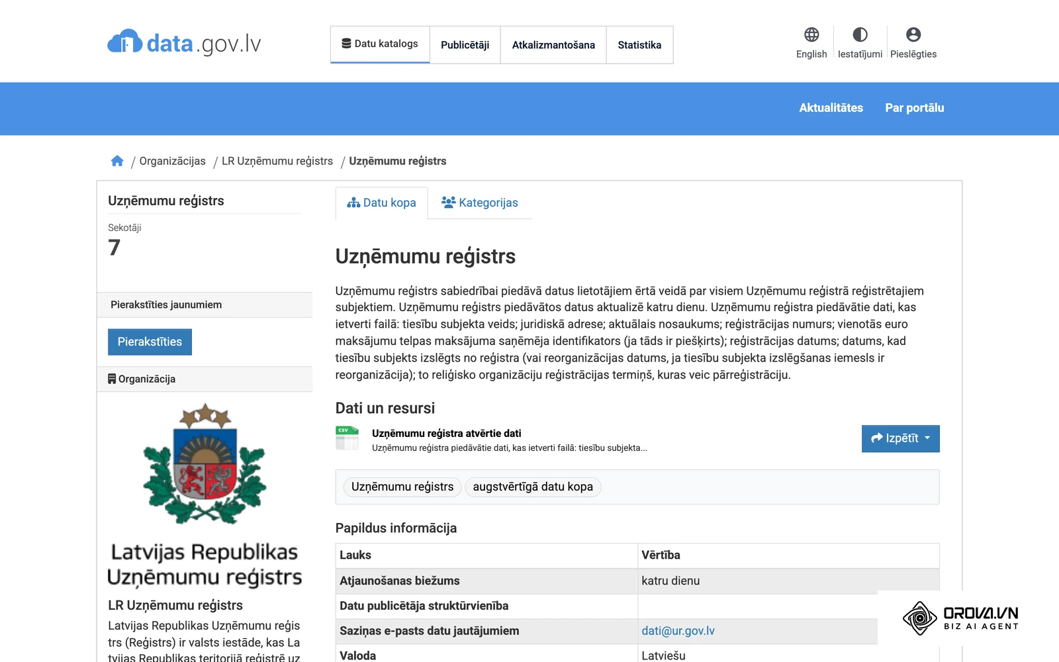
Task: Click the 'Latviešu' language value
Action: pos(663,655)
